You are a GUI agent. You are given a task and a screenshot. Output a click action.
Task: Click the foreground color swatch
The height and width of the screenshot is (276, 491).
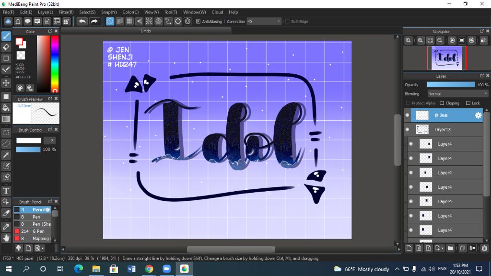point(19,42)
